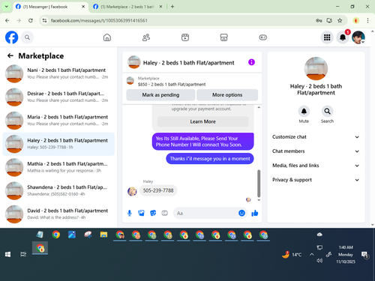Expand Privacy & support section
The height and width of the screenshot is (281, 375).
316,180
